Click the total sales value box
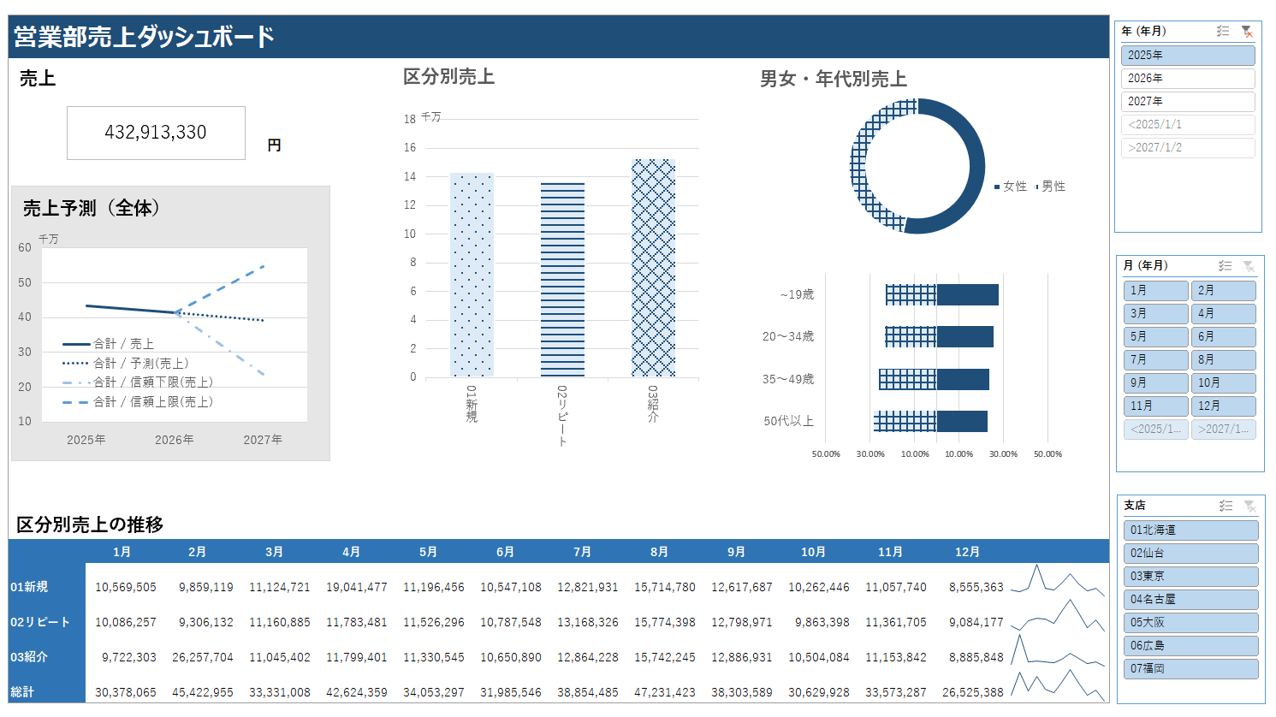 tap(156, 133)
